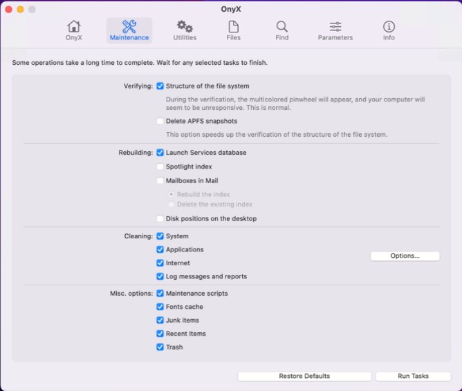
Task: Check the Mailboxes in Mail option
Action: pos(160,181)
